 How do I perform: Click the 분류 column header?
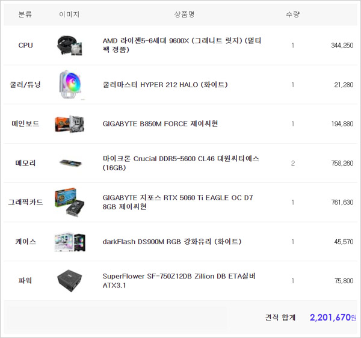click(x=26, y=13)
